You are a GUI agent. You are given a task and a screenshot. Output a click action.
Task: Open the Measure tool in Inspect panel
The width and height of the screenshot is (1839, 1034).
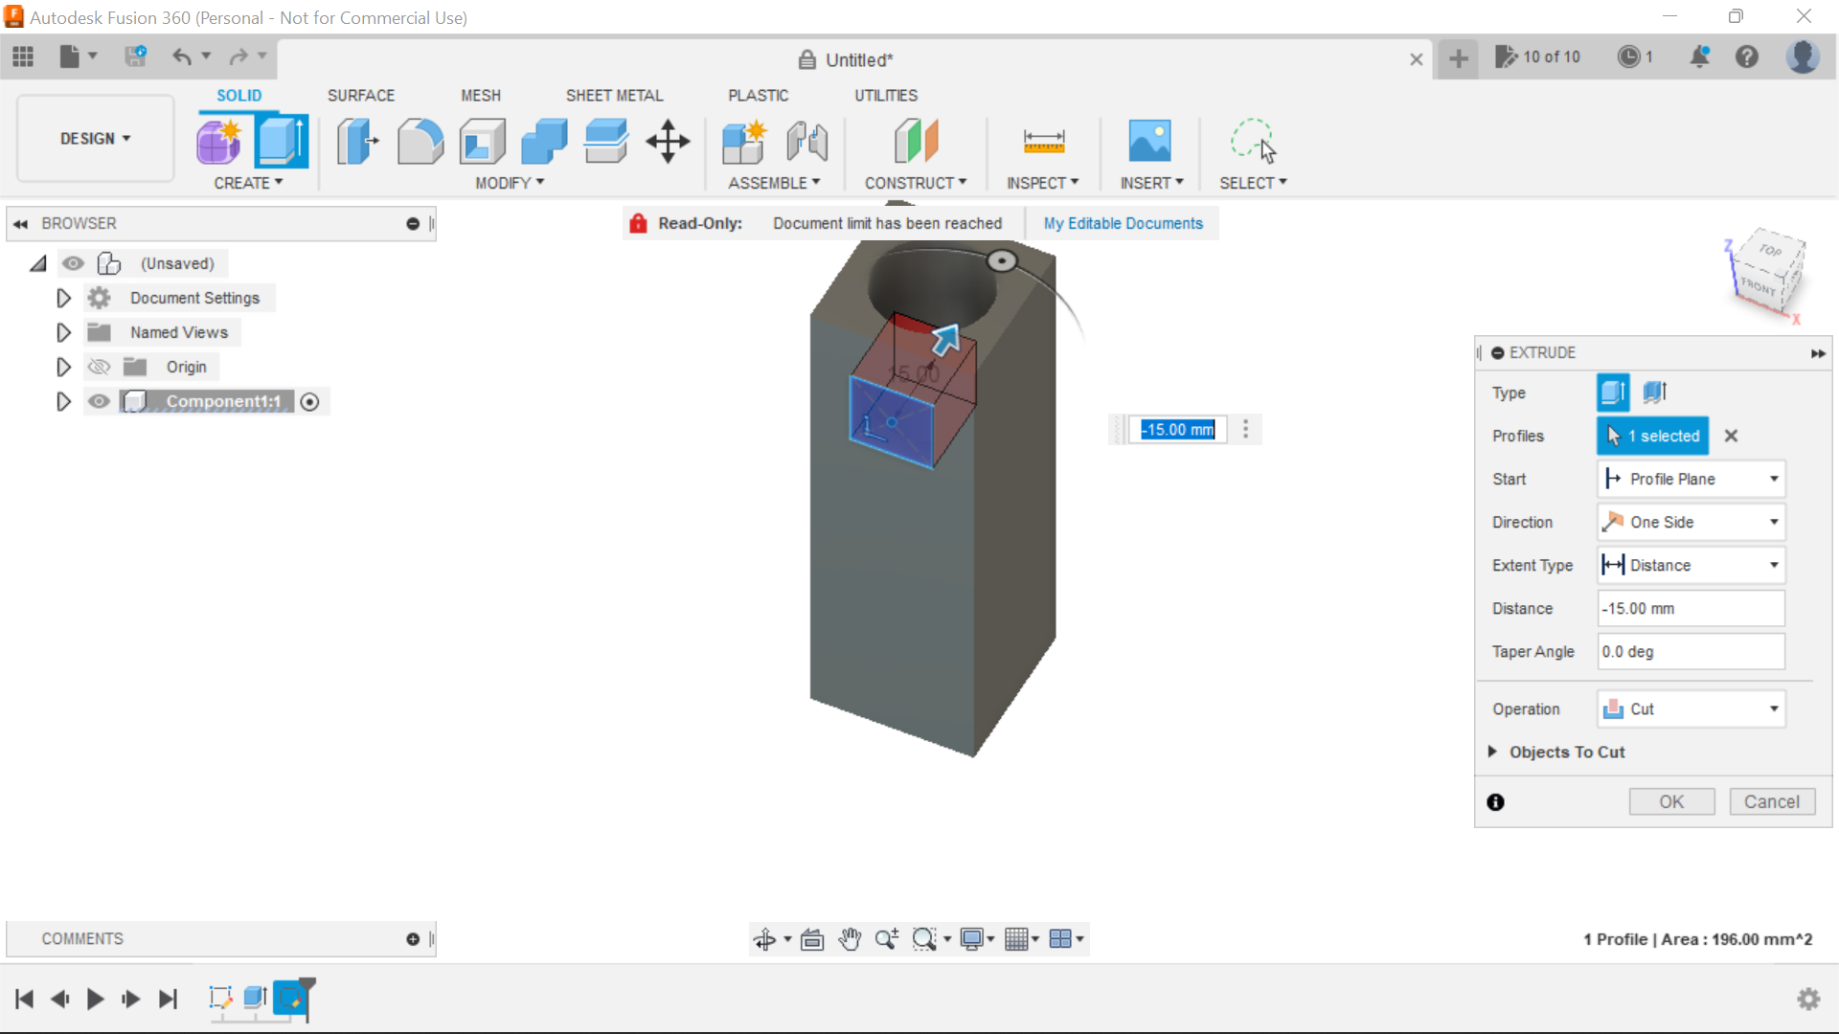(1044, 141)
